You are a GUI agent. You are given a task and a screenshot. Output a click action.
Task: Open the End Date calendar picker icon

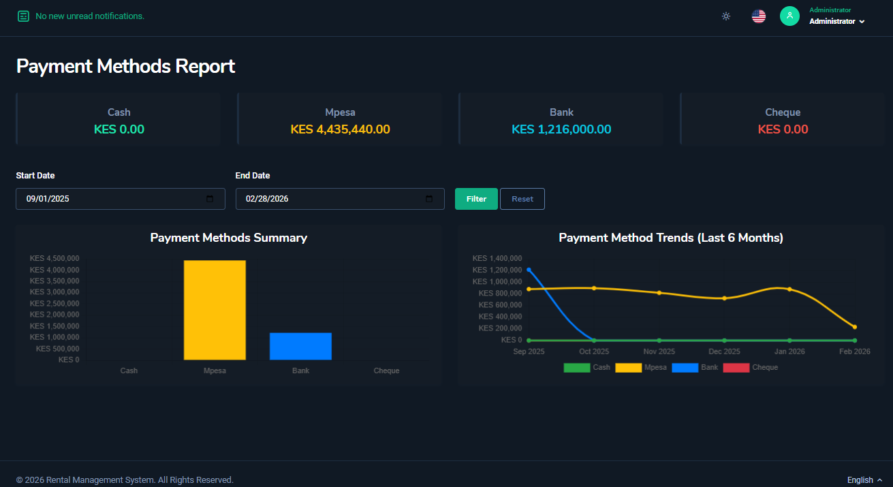click(429, 199)
